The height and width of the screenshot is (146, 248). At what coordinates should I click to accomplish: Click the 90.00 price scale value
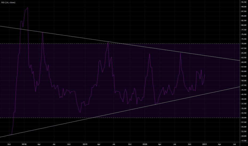click(x=244, y=7)
